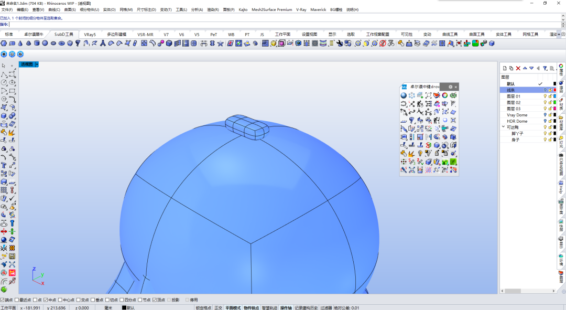The width and height of the screenshot is (566, 310).
Task: Move layer up with blue arrow
Action: pos(525,68)
